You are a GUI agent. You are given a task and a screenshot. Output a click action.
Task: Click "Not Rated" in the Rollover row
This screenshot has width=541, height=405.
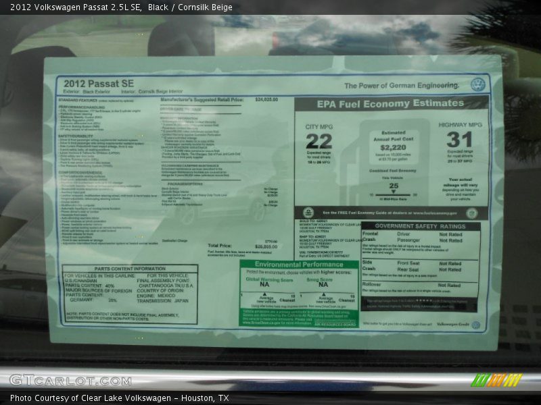coord(449,286)
